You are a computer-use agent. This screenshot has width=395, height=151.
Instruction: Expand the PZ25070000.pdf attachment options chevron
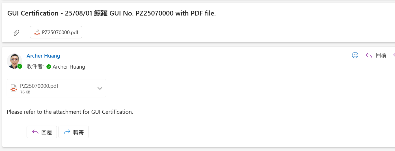coord(100,88)
